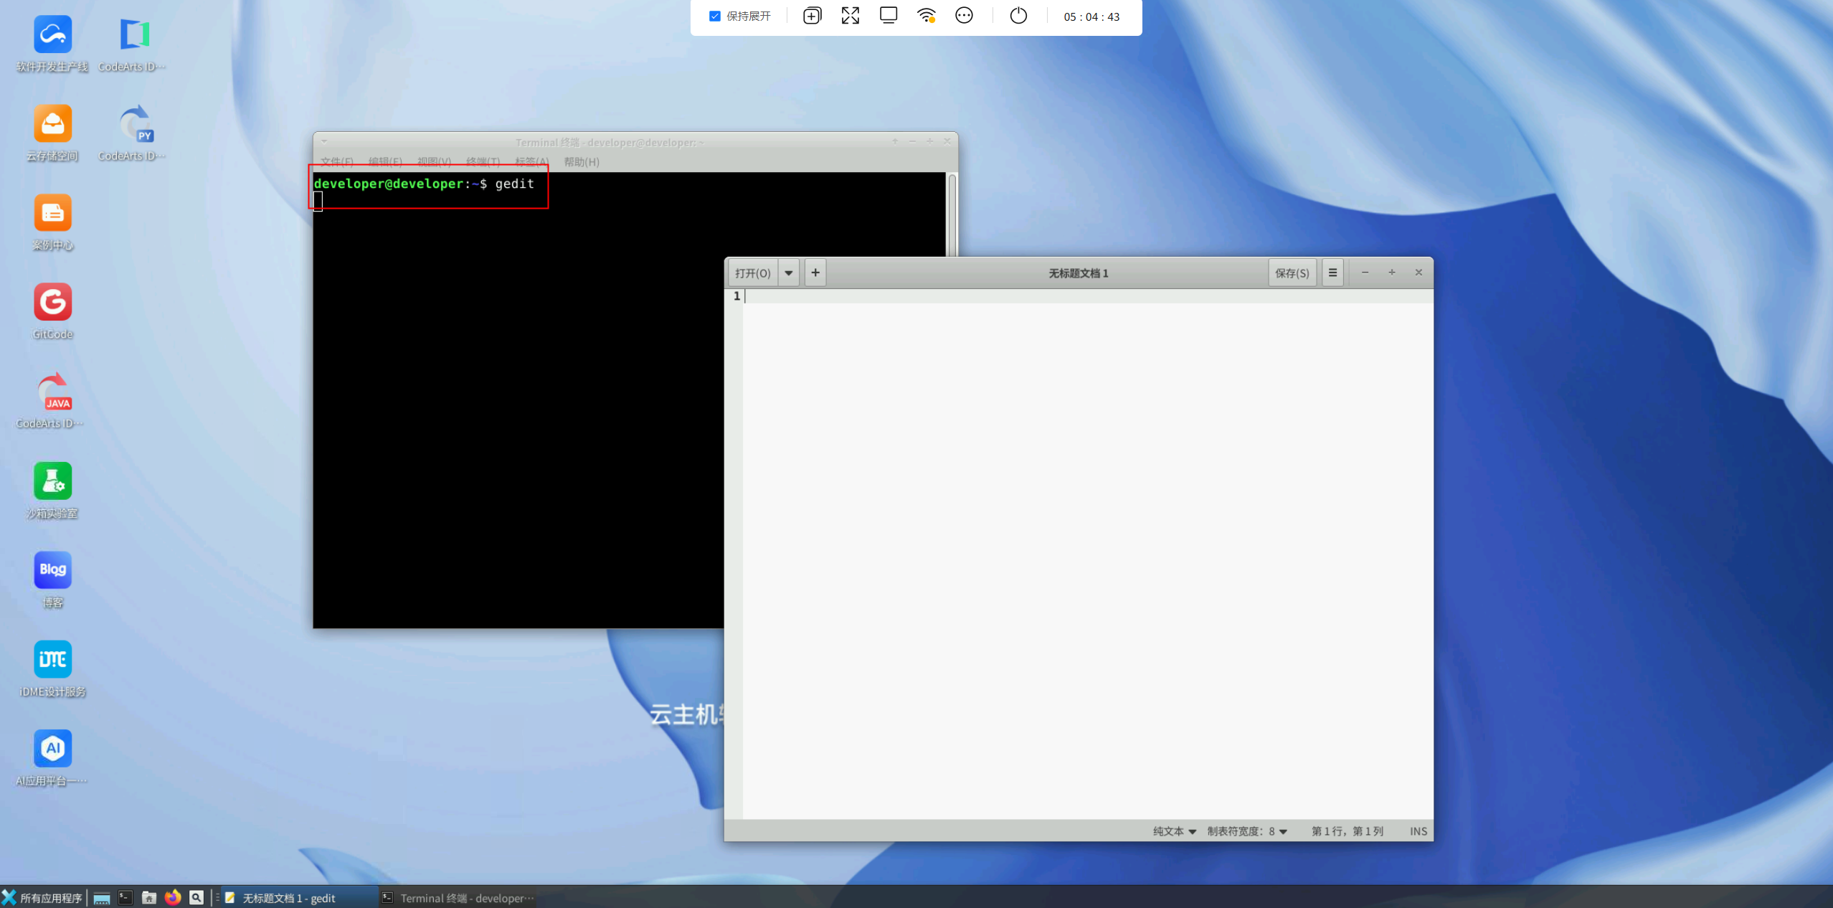The image size is (1833, 908).
Task: Open the AI application platform icon
Action: (x=52, y=749)
